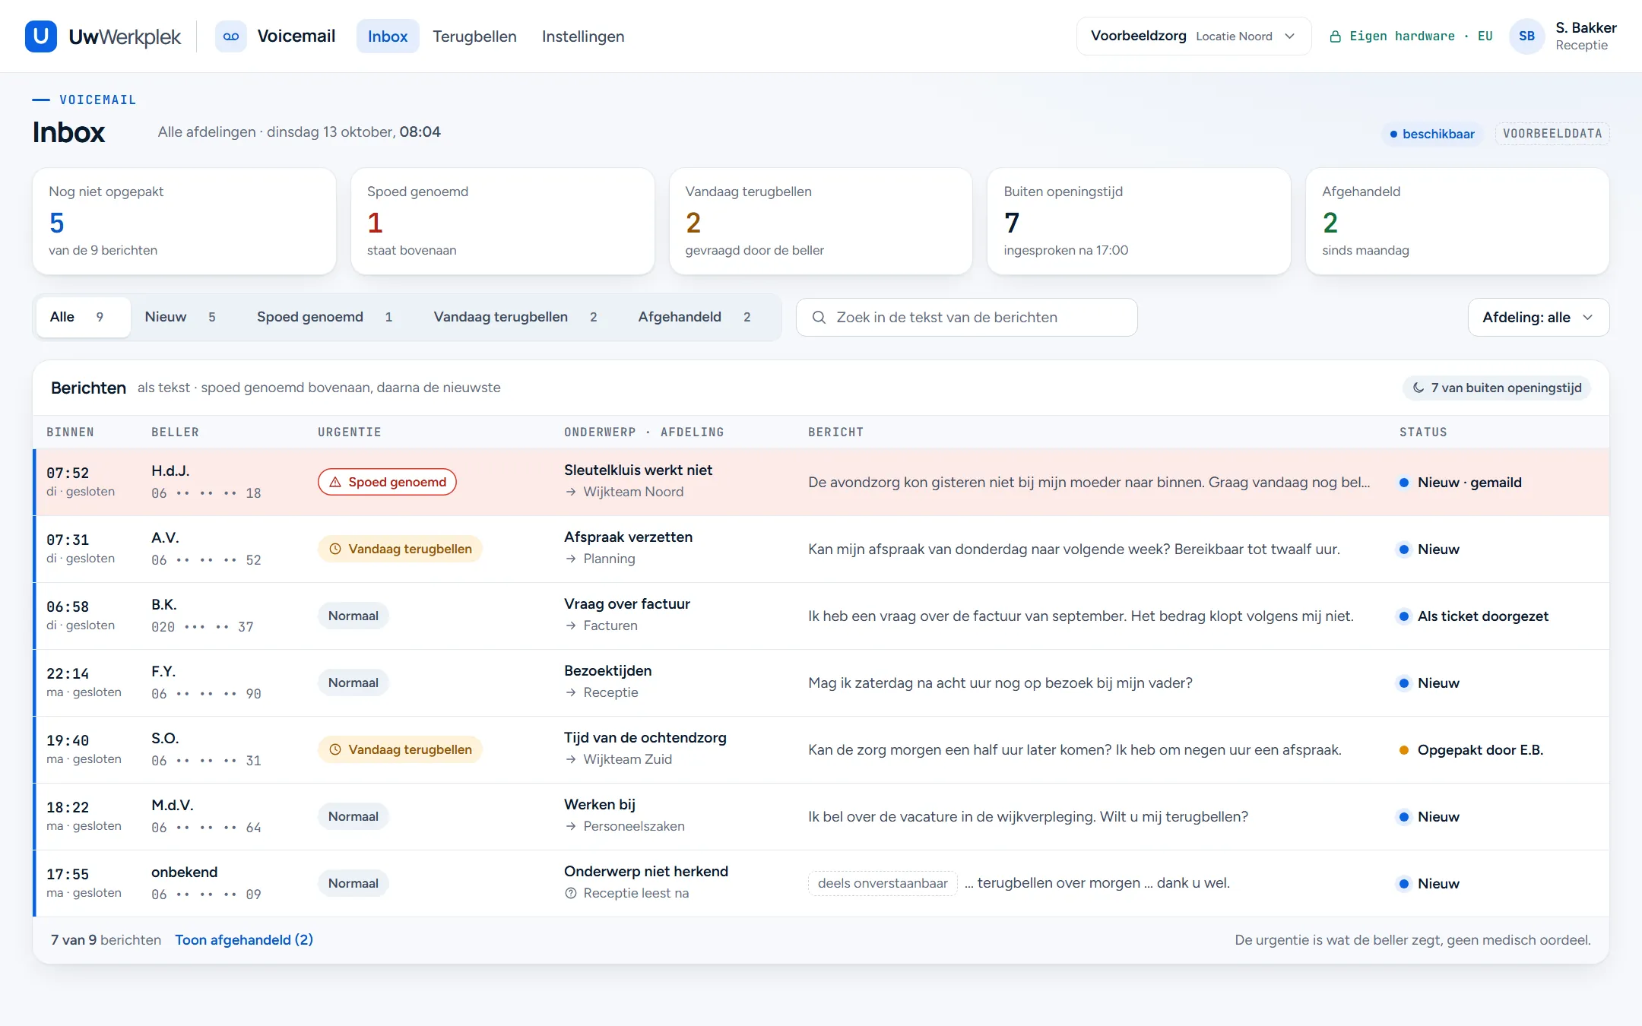Open the Instellingen tab
This screenshot has height=1026, width=1642.
click(583, 36)
